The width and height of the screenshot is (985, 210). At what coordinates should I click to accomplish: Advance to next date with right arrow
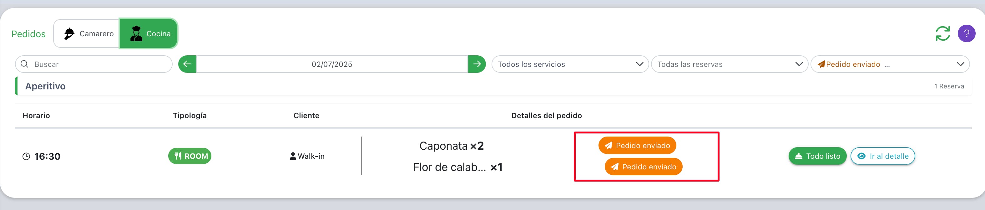point(477,64)
